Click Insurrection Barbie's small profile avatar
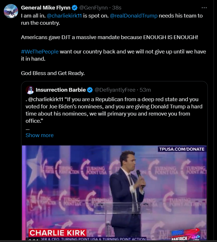Image resolution: width=217 pixels, height=242 pixels. pyautogui.click(x=30, y=90)
